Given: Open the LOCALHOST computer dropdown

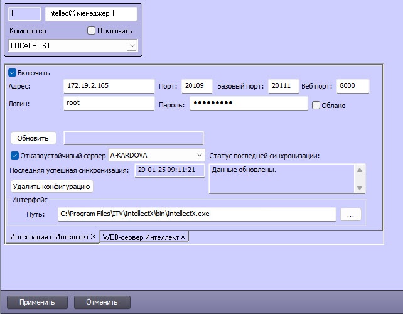Looking at the screenshot, I should point(132,46).
